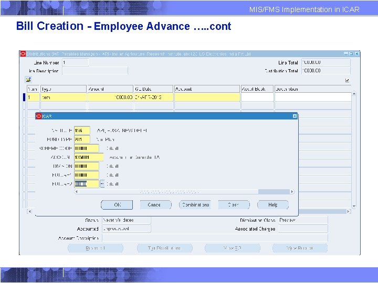Screen dimensions: 378x283
Task: Click the Description cell in row 1
Action: [x=313, y=97]
